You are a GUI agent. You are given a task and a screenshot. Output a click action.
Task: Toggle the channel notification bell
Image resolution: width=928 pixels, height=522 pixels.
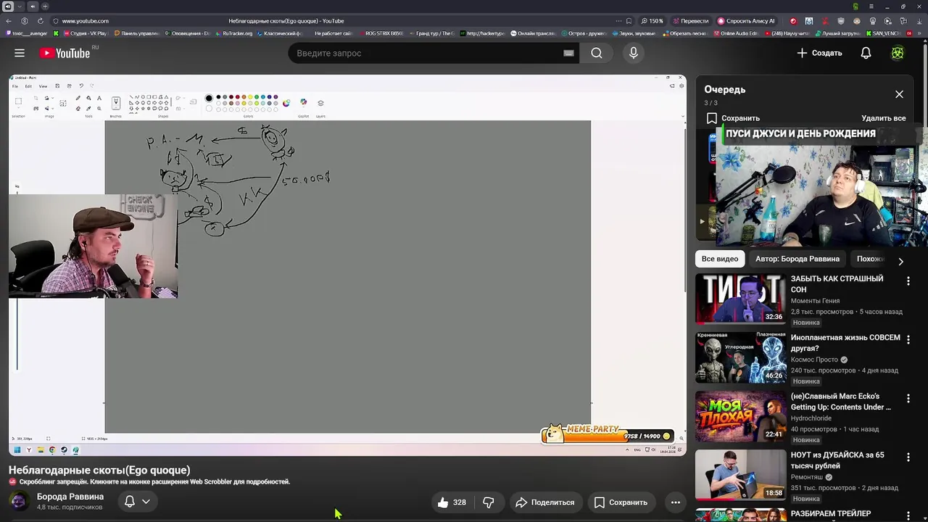130,501
